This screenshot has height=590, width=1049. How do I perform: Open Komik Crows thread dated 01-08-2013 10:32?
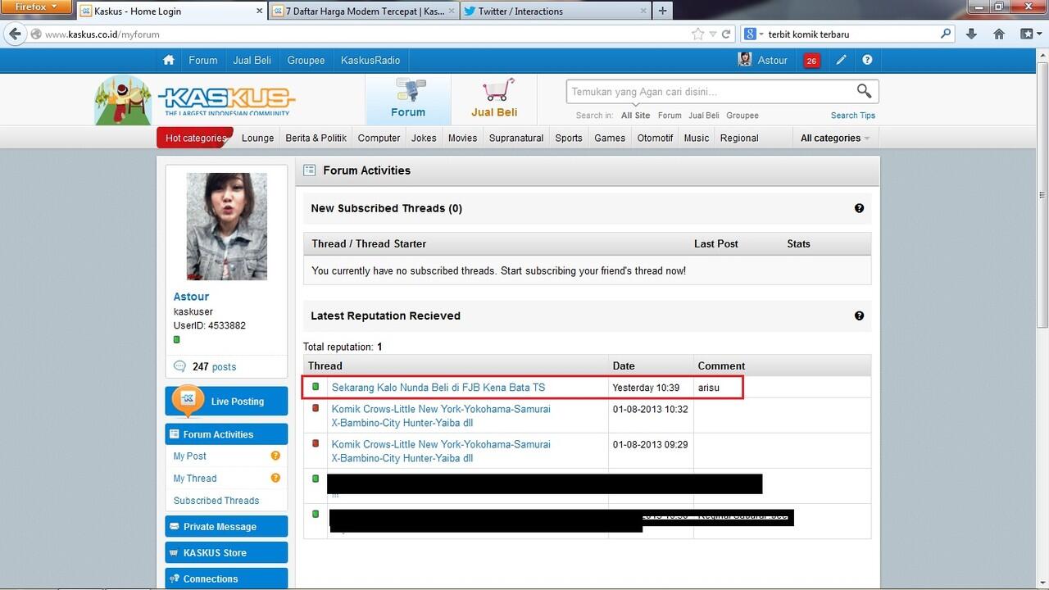tap(441, 415)
